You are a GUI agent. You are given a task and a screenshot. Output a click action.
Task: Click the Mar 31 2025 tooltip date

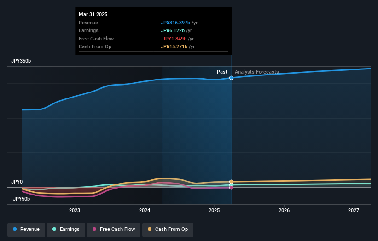93,14
